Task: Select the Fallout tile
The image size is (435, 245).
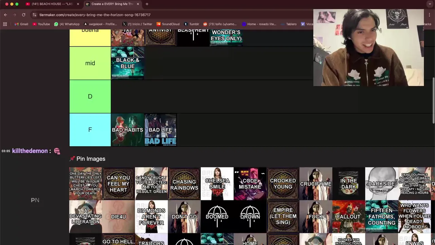Action: [349, 217]
